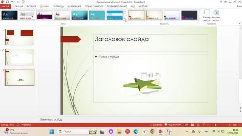Switch input language via РУС indicator
Viewport: 242px width, 136px height.
tap(206, 131)
